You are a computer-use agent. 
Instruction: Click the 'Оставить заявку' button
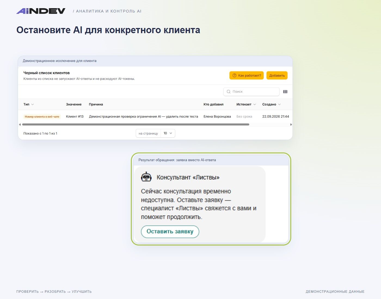(170, 232)
